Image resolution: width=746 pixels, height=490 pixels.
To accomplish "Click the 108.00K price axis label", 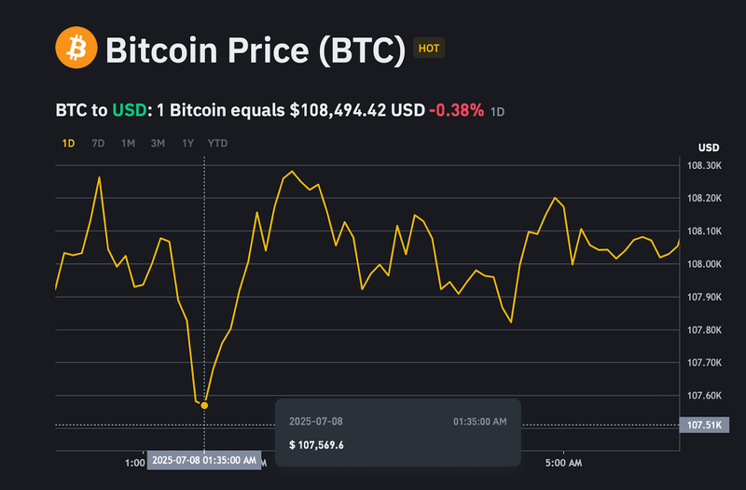I will tap(703, 264).
